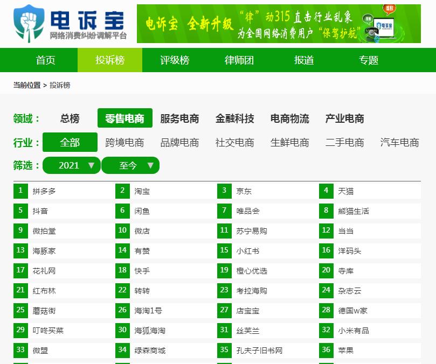Open the 评级榜 navigation menu
Screen dimensions: 436x364
(174, 60)
